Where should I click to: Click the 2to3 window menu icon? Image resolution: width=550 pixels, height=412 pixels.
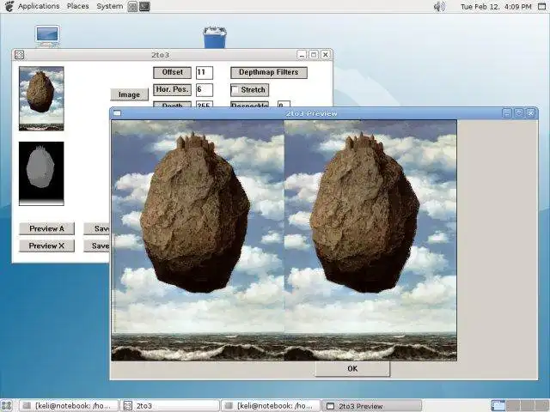pos(20,55)
